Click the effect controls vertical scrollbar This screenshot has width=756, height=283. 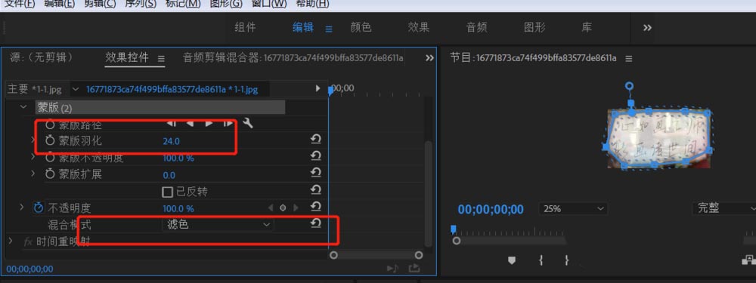pos(428,194)
